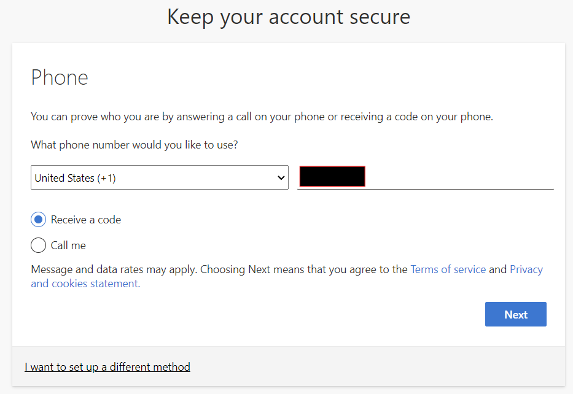Image resolution: width=573 pixels, height=394 pixels.
Task: Choose the Call me radio button
Action: (38, 245)
